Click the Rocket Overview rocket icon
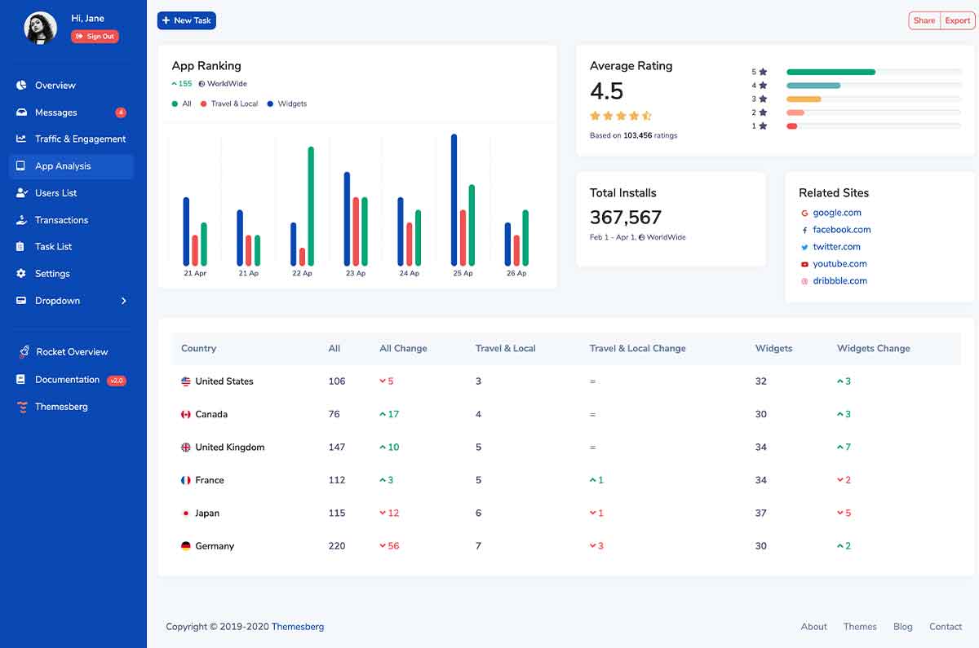979x648 pixels. tap(23, 352)
